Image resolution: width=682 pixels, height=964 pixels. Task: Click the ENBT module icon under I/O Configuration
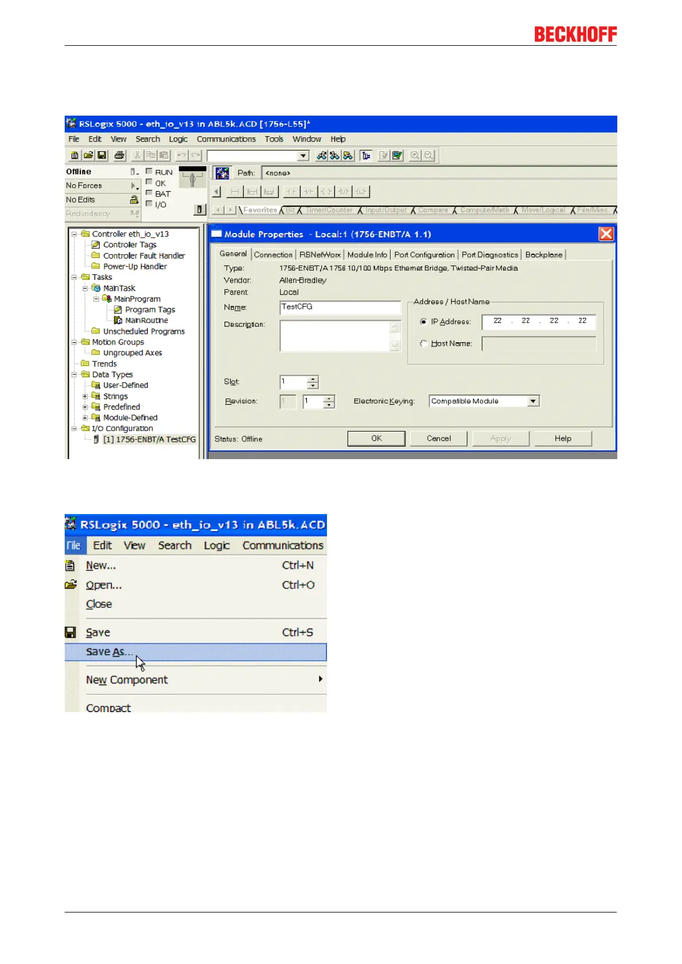96,439
